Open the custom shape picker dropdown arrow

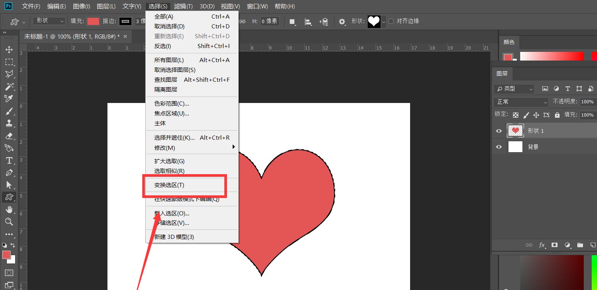(x=384, y=22)
